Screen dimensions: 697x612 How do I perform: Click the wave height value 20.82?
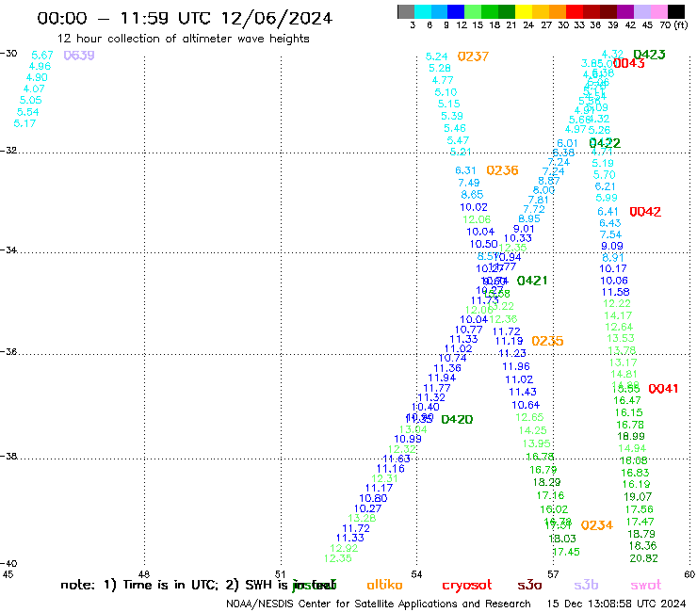643,558
